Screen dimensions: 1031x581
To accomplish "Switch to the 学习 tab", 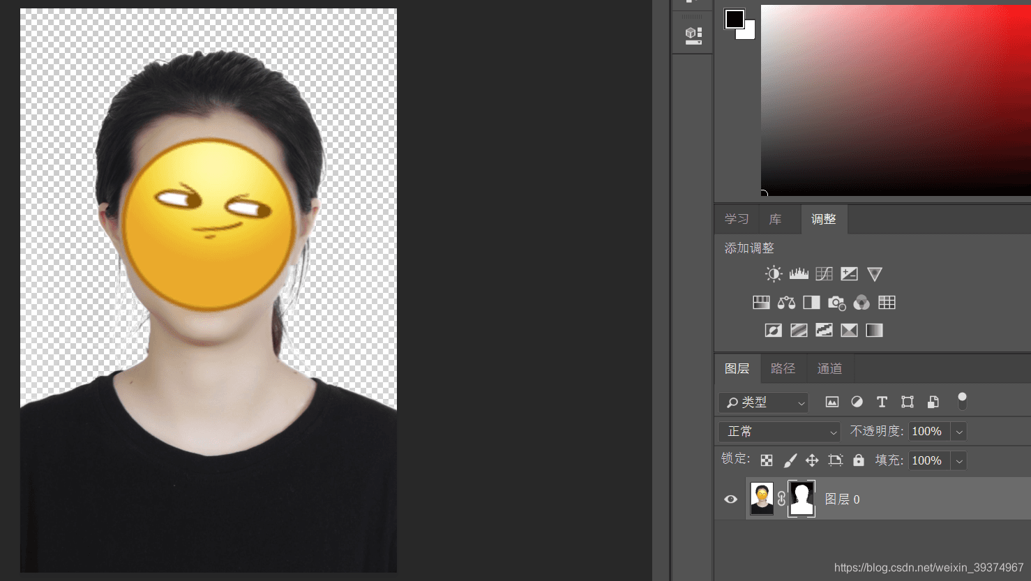I will (737, 219).
